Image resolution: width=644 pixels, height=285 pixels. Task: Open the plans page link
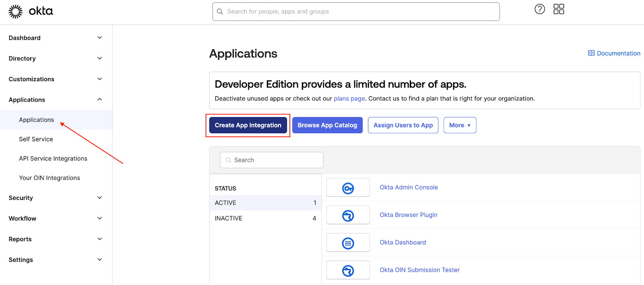pyautogui.click(x=349, y=99)
